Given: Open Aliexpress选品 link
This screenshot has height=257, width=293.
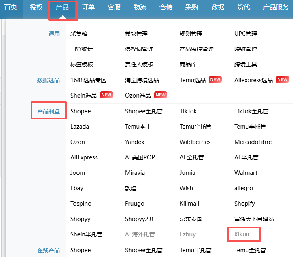Looking at the screenshot, I should 253,80.
